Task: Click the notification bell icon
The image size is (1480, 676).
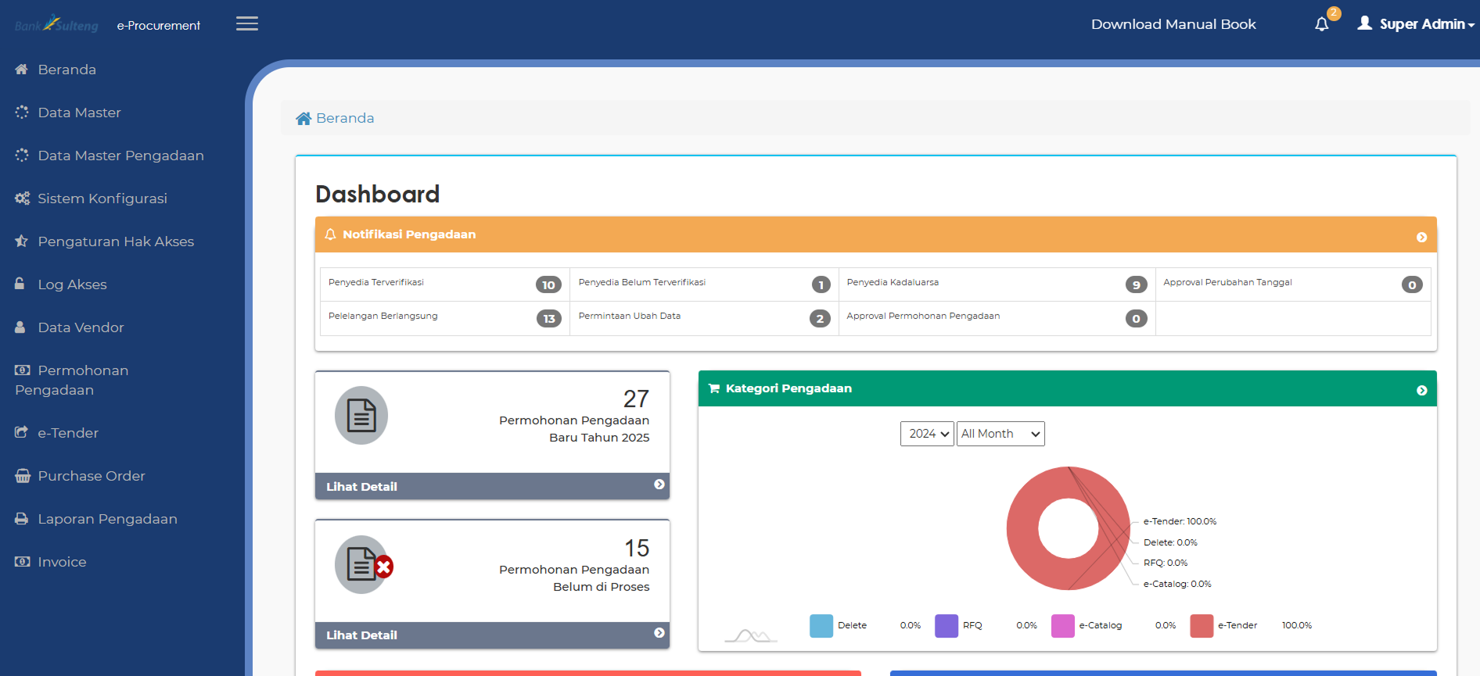Action: pyautogui.click(x=1322, y=24)
